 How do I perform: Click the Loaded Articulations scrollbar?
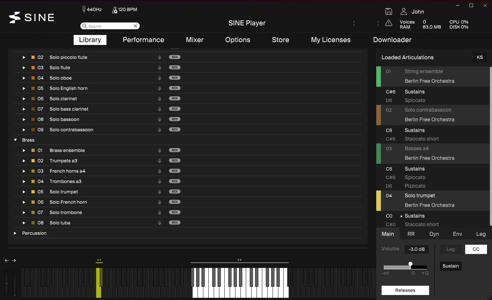pyautogui.click(x=491, y=146)
